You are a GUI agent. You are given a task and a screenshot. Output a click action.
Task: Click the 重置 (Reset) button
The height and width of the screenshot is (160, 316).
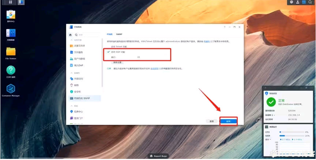click(x=212, y=122)
